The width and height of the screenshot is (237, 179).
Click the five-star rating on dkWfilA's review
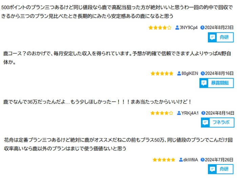164,159
